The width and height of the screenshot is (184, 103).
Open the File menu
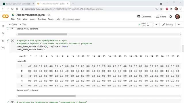click(13, 19)
